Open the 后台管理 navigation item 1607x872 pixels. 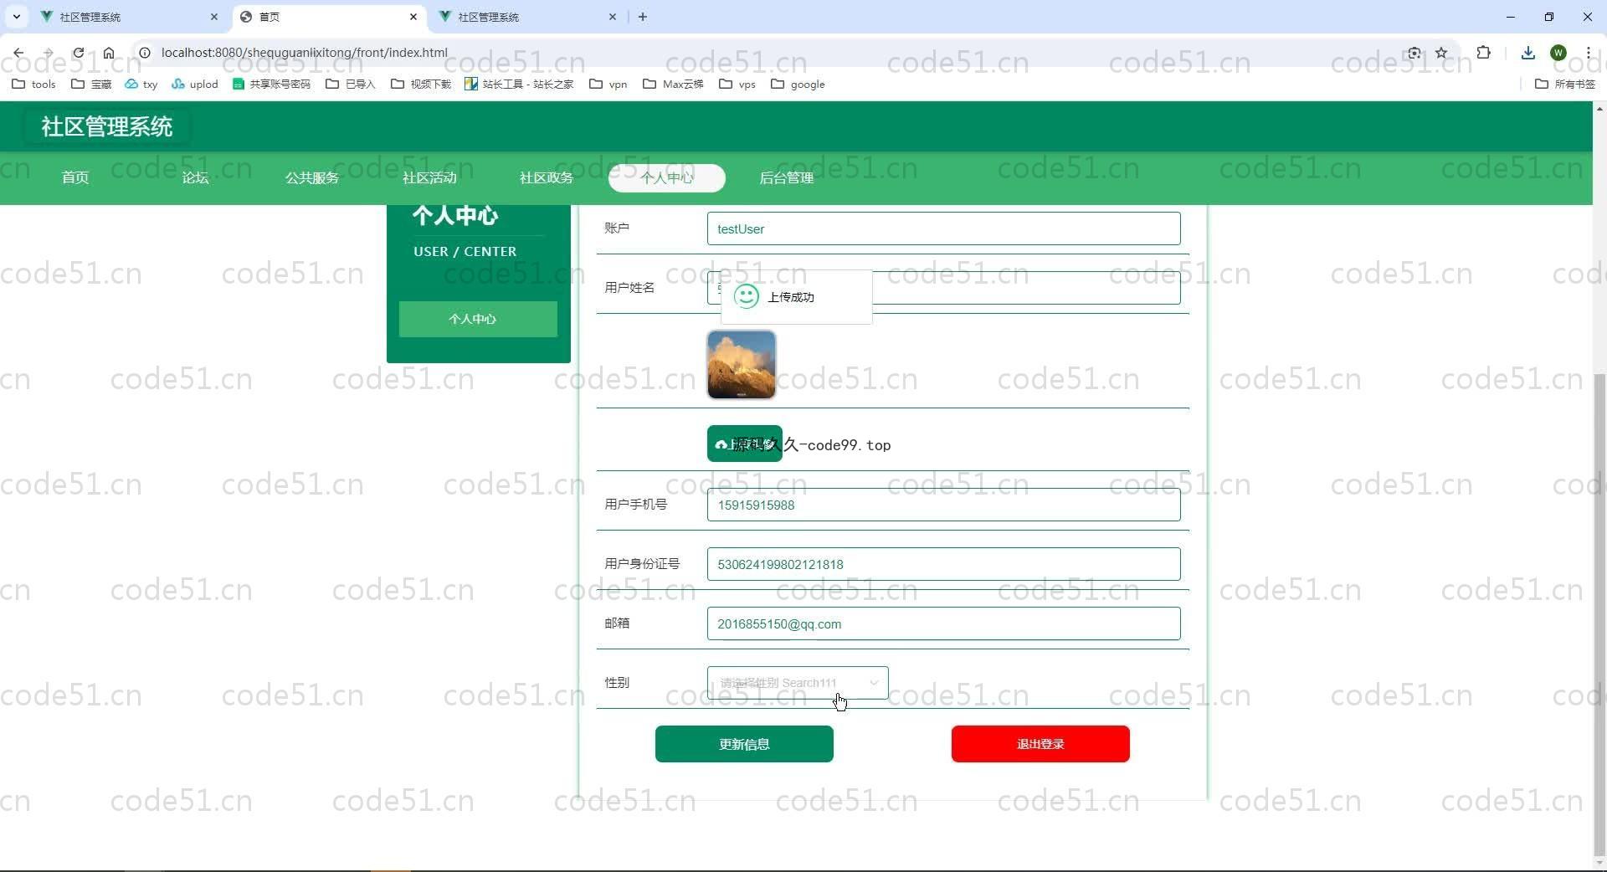(x=786, y=177)
